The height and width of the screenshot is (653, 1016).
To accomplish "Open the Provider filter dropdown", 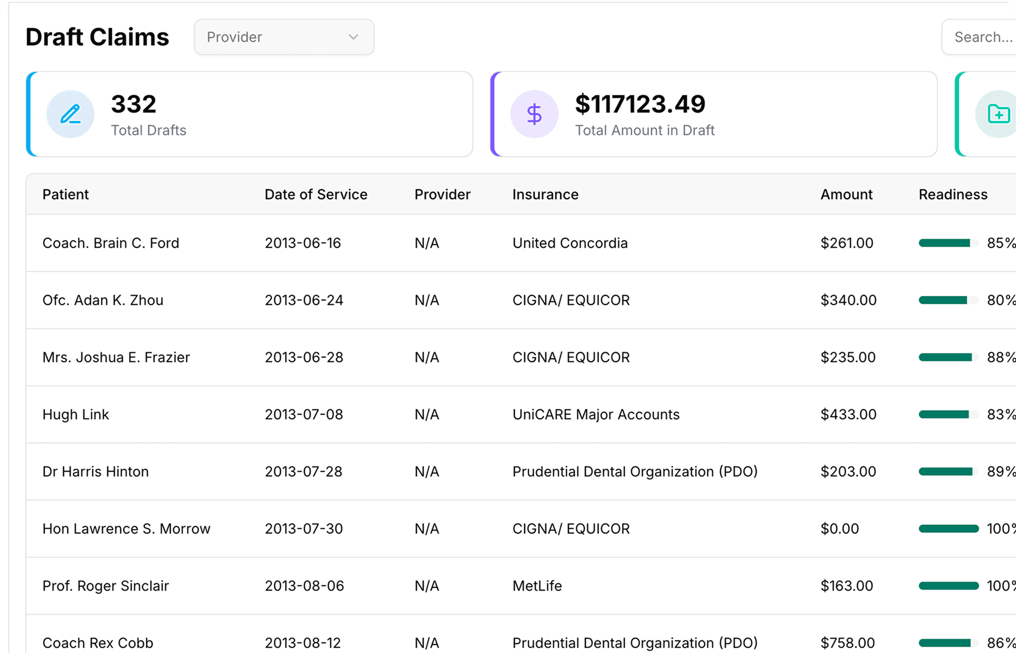I will point(283,37).
